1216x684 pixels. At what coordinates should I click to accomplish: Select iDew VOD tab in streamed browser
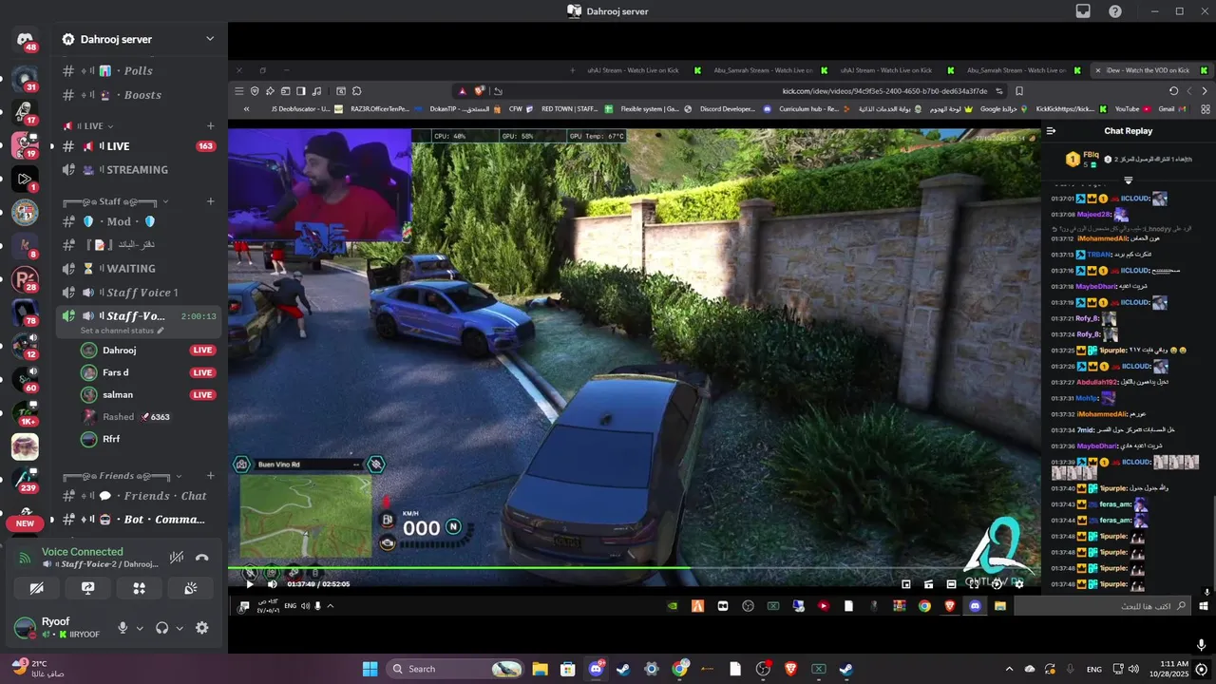click(1152, 70)
